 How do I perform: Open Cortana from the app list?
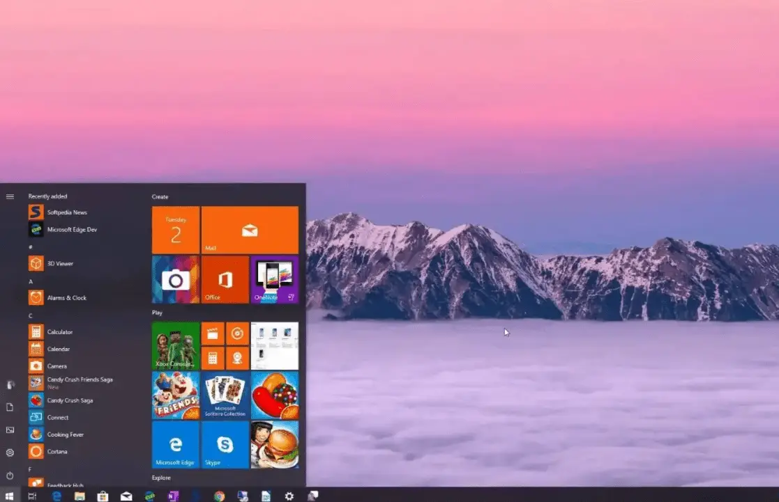(56, 451)
